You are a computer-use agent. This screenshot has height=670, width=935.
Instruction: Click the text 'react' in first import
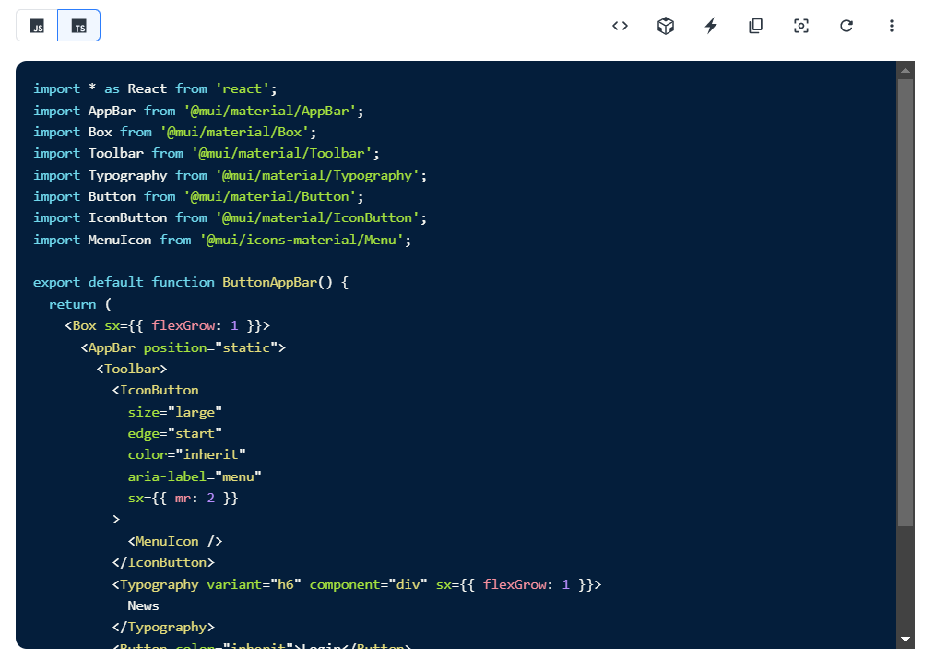tap(243, 88)
